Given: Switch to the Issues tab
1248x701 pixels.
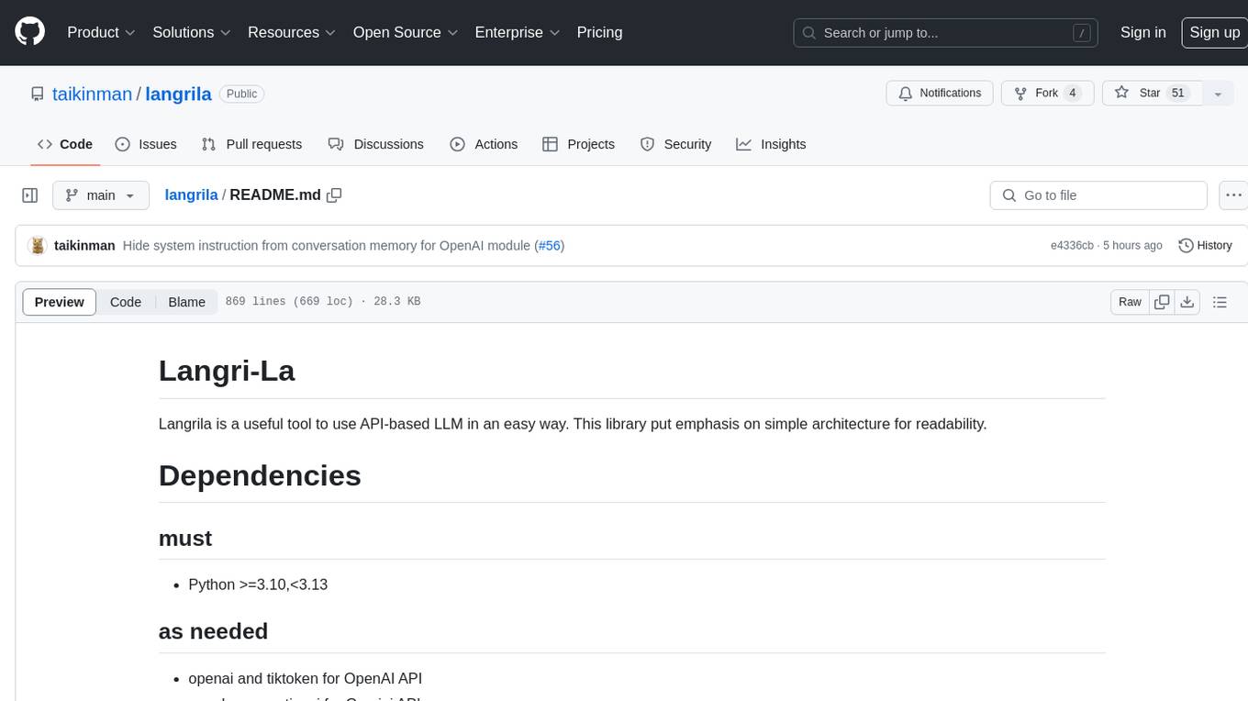Looking at the screenshot, I should click(146, 144).
